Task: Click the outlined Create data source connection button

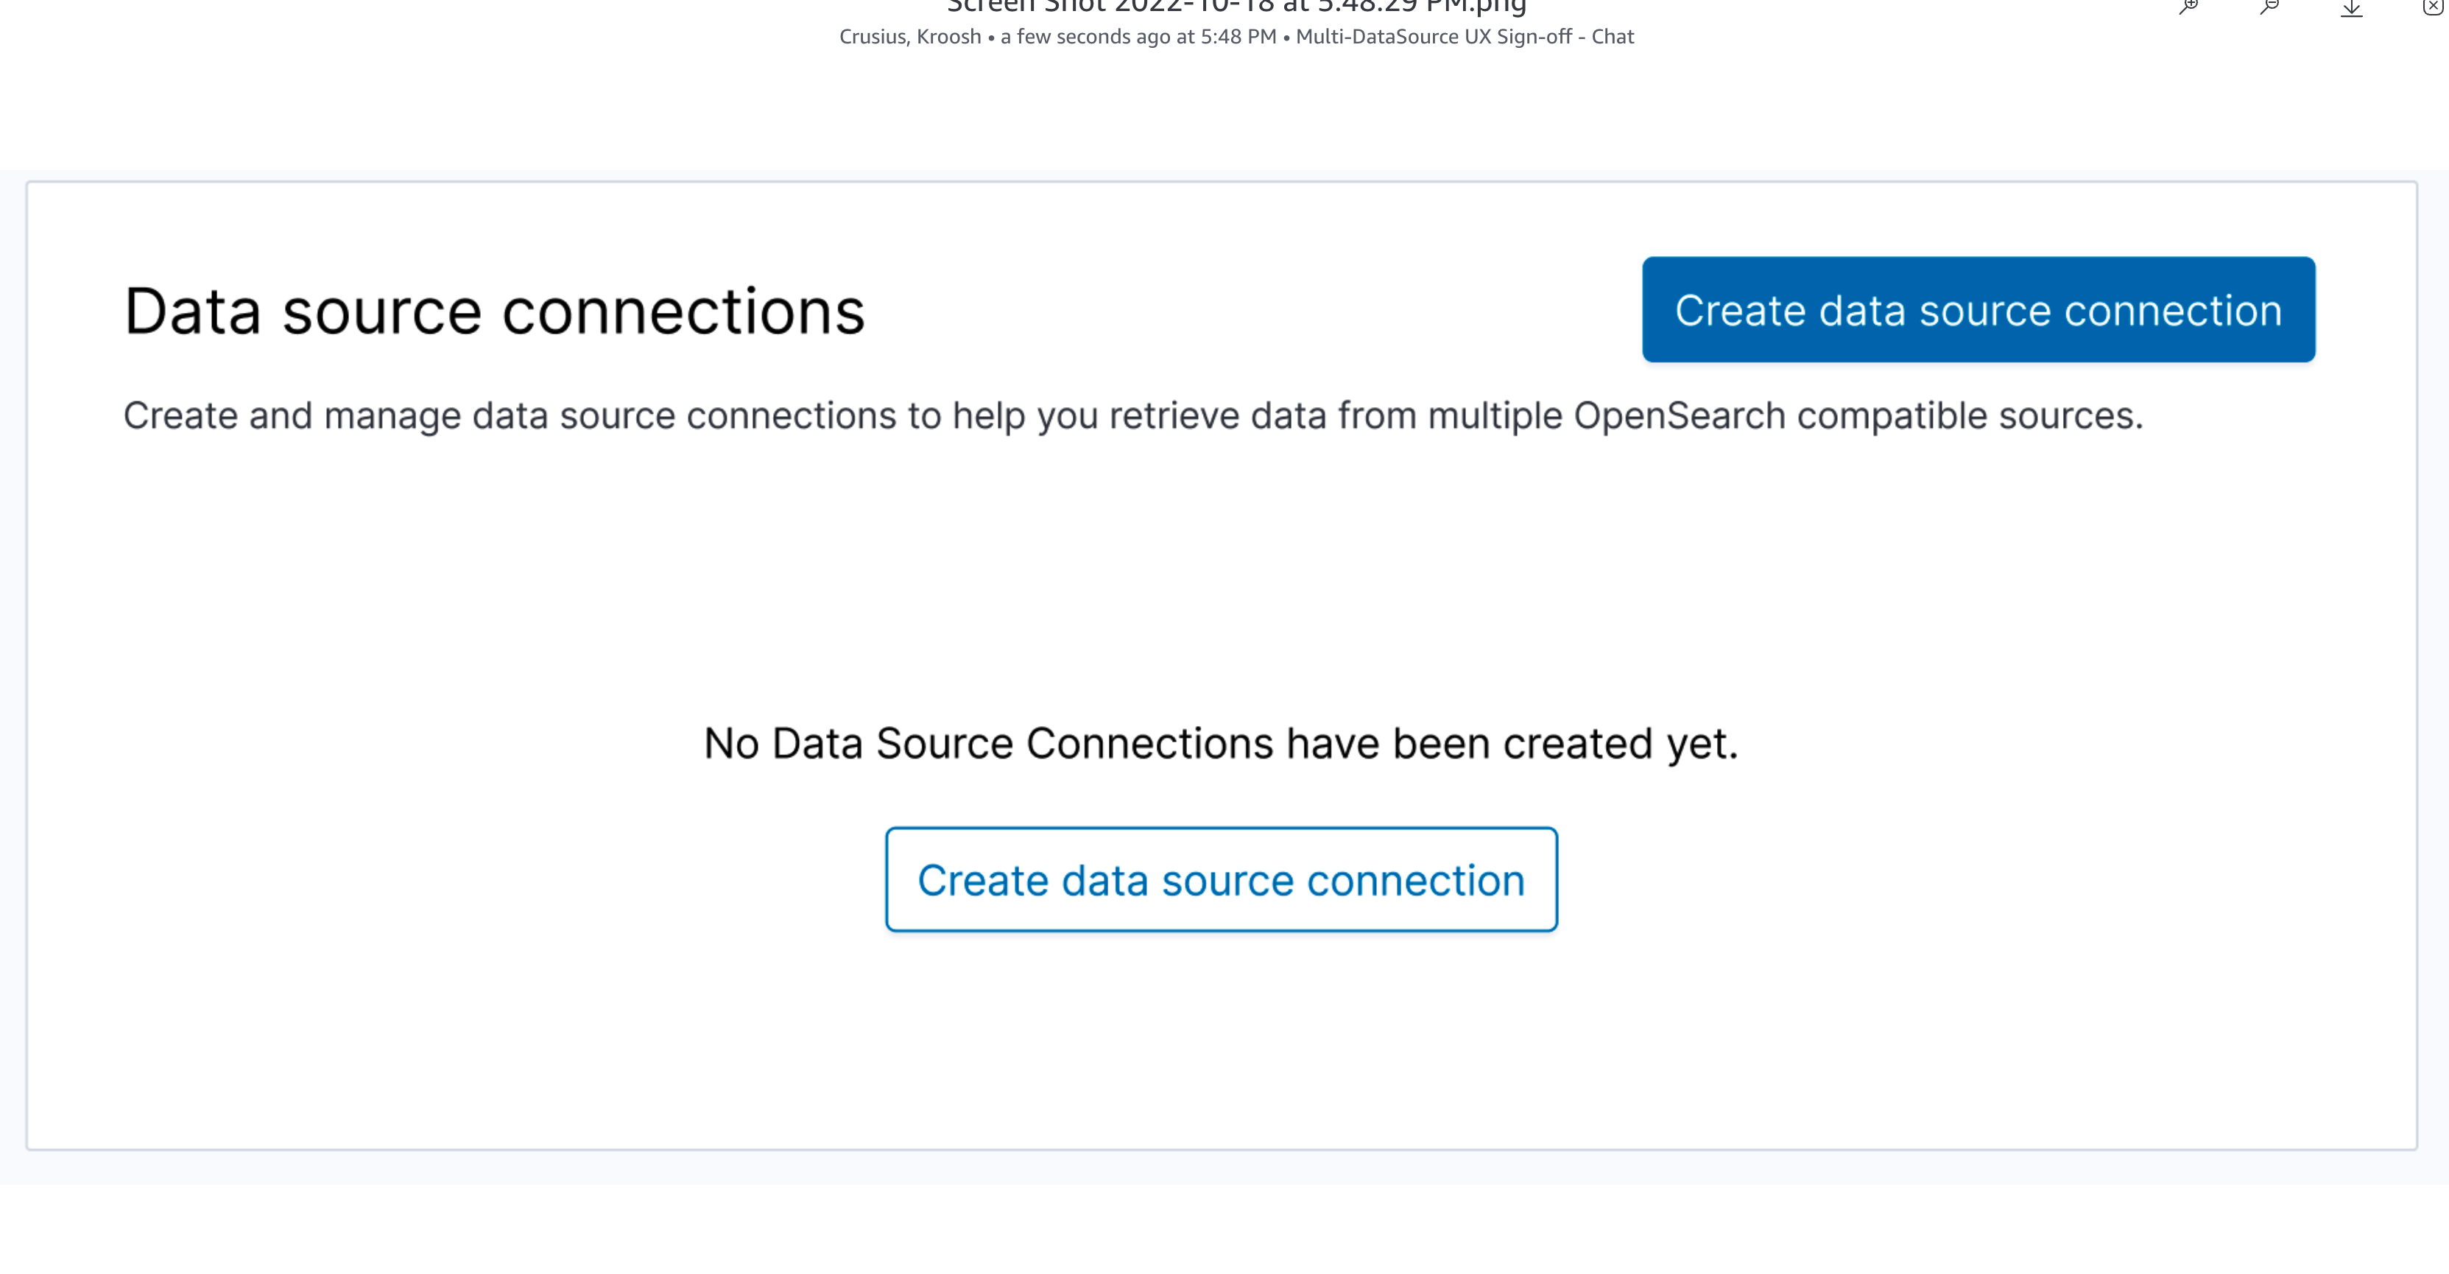Action: coord(1222,879)
